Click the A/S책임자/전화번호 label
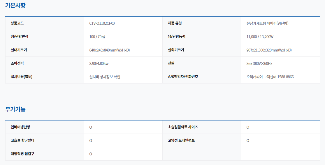Viewport: 325px width, 165px height. click(x=183, y=77)
